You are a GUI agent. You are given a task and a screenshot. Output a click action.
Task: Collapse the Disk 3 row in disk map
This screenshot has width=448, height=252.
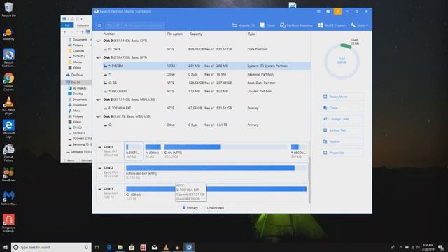click(99, 189)
